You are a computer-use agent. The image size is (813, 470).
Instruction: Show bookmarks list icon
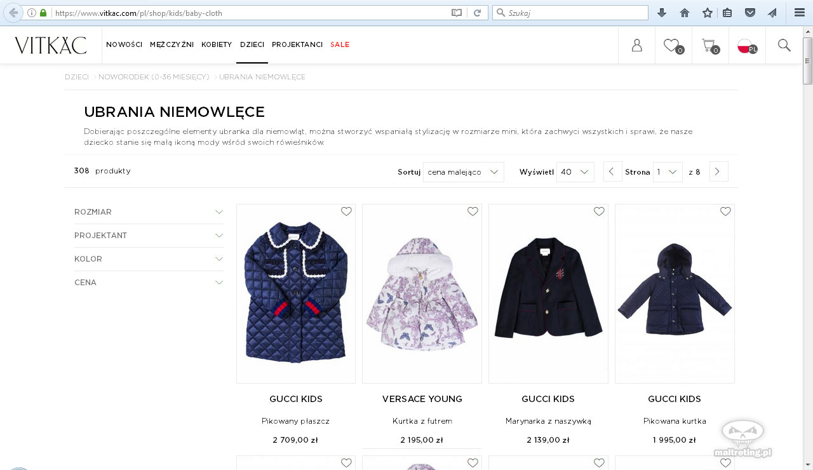point(727,13)
